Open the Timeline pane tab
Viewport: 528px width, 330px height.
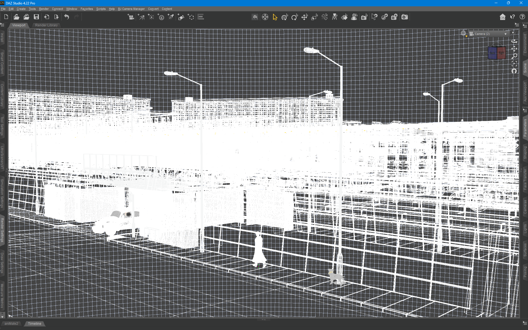tap(34, 324)
